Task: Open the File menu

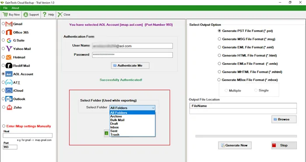Action: tap(5, 8)
